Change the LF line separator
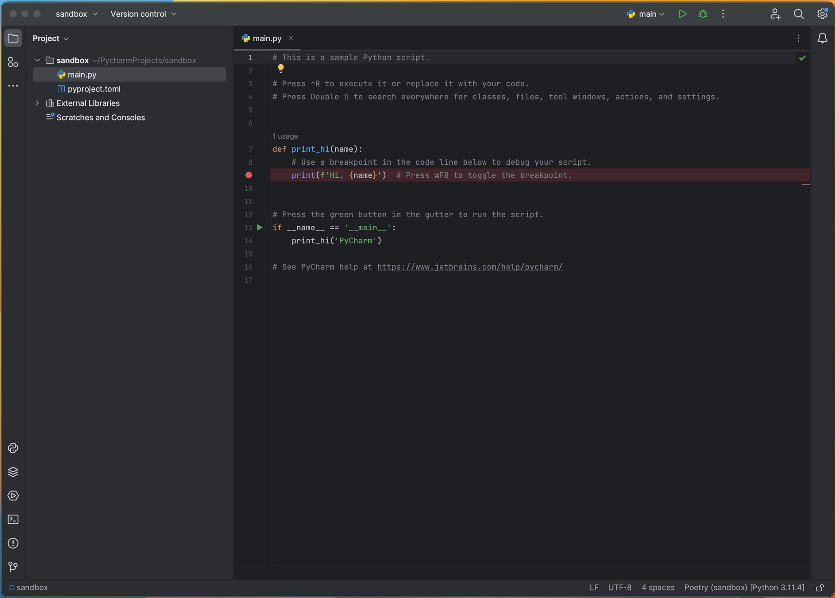Viewport: 835px width, 598px height. pos(594,588)
